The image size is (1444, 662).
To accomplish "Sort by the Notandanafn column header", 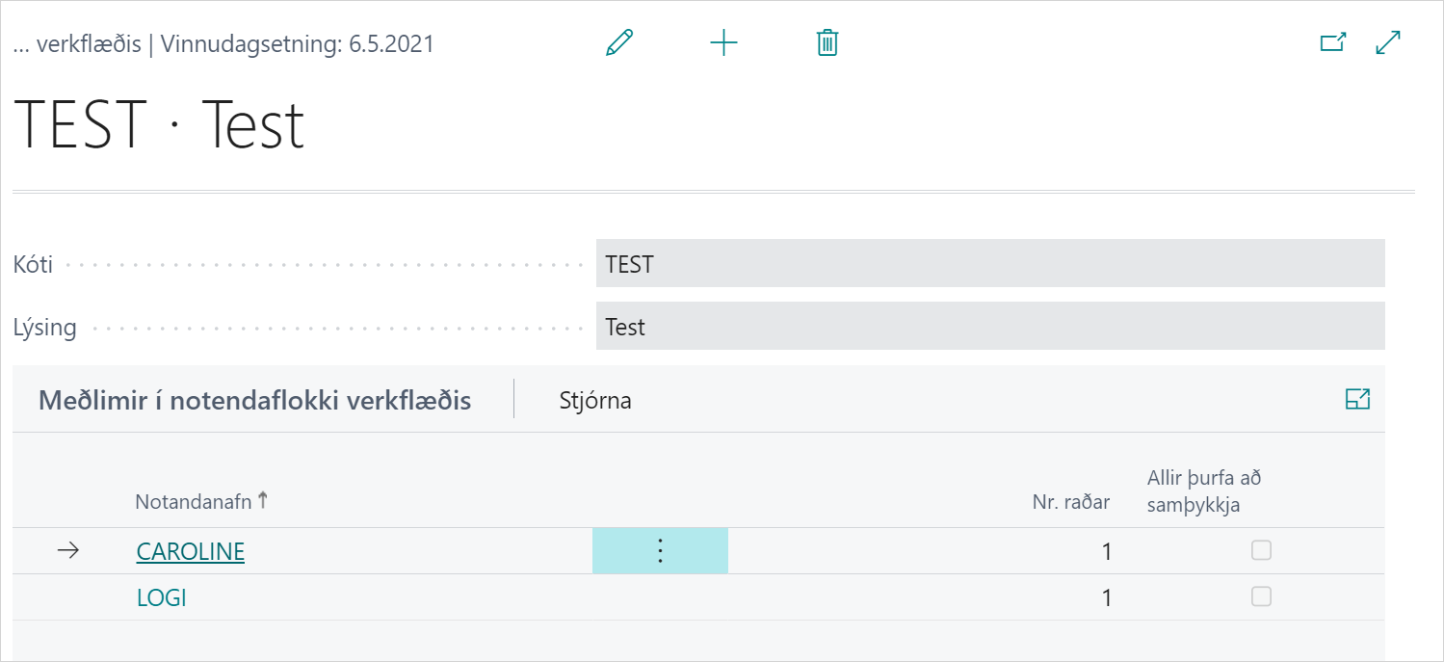I will [x=195, y=502].
